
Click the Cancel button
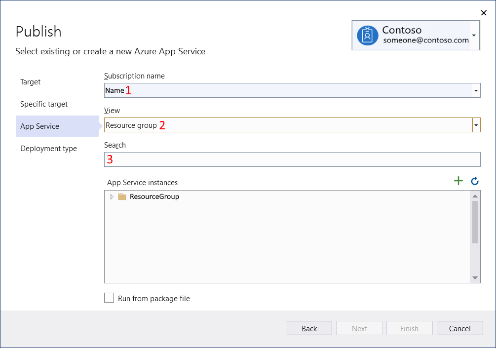coord(459,328)
